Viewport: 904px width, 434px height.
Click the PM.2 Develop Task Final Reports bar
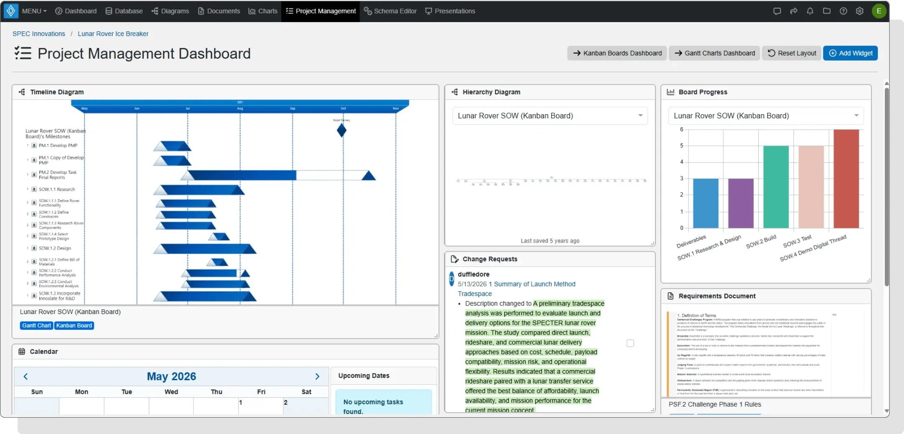click(278, 175)
